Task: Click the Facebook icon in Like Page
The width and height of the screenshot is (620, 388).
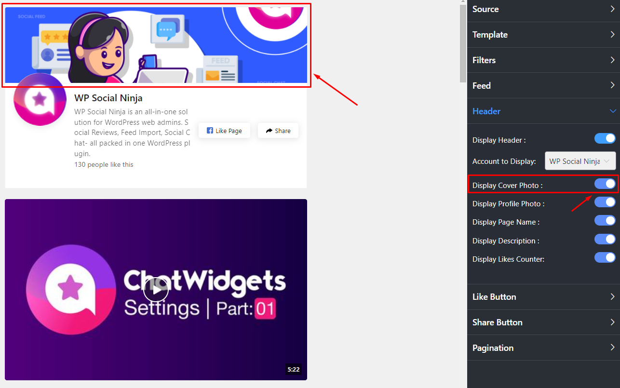Action: [210, 131]
